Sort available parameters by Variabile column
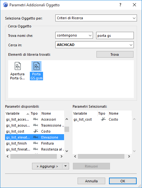142x188 pixels. tap(18, 113)
